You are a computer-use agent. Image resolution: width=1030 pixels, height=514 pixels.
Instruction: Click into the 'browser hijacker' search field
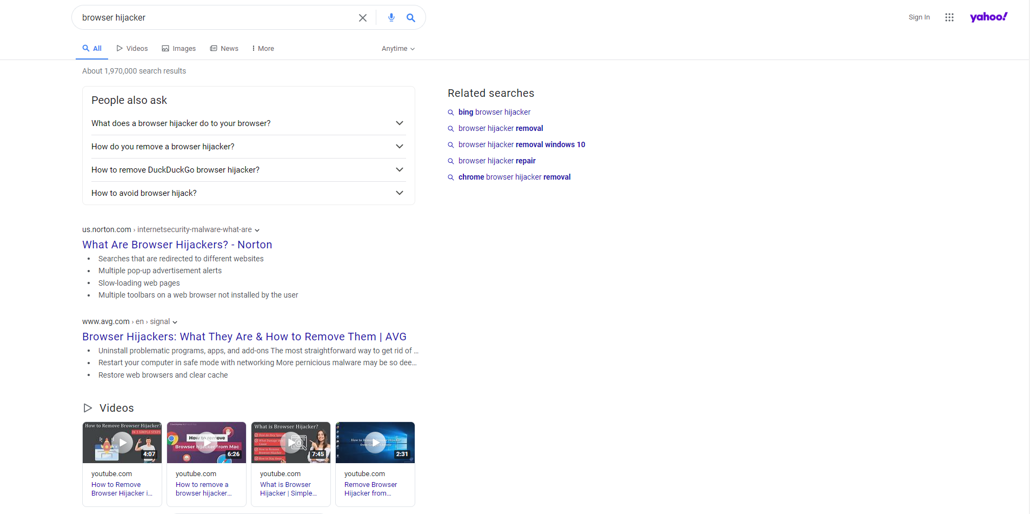click(x=216, y=18)
